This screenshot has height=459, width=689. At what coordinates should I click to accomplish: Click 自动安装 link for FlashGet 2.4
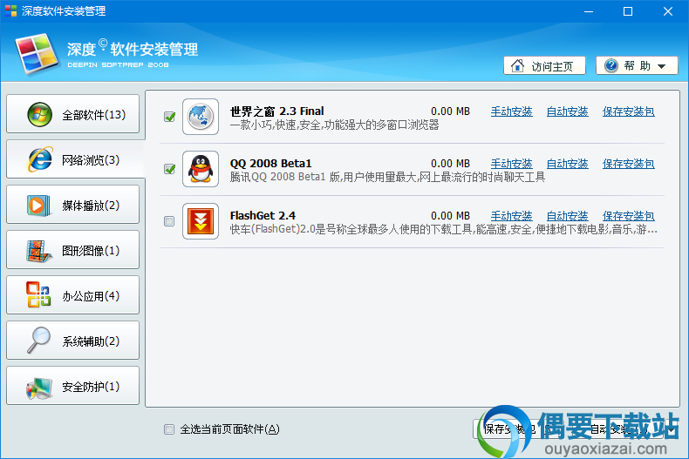[567, 216]
